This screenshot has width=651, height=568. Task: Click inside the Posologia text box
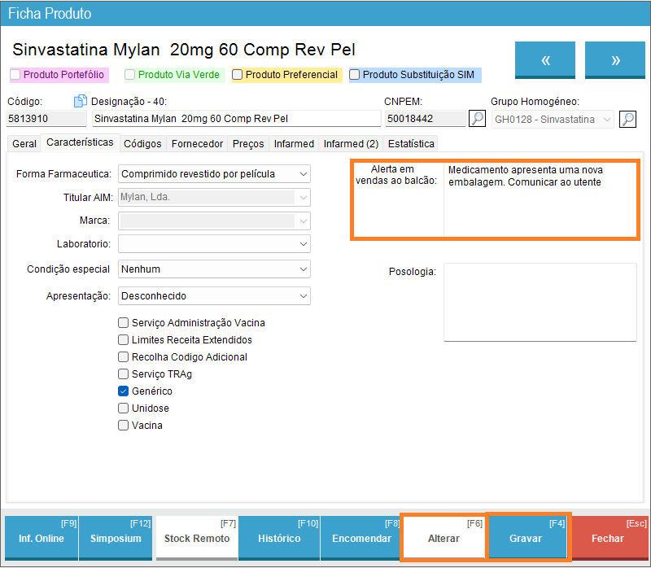540,302
